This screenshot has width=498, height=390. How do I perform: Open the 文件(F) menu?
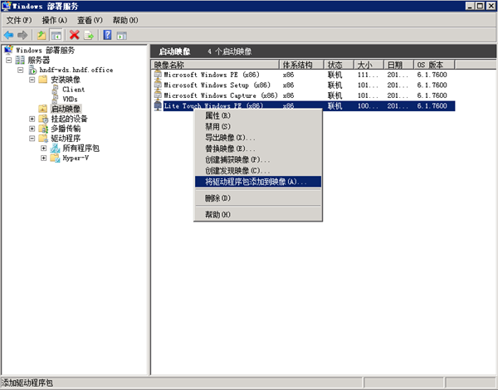coord(19,20)
